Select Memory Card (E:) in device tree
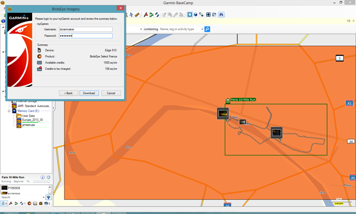Viewport: 356px width, 214px height. tap(28, 111)
